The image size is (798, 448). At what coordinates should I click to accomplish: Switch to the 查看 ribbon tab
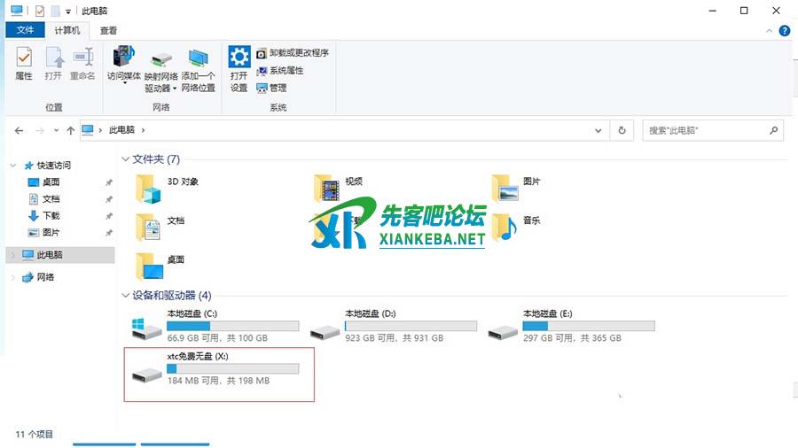[x=108, y=30]
